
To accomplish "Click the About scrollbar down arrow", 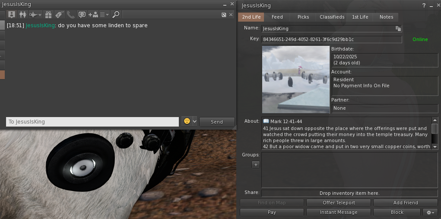I will click(x=435, y=147).
